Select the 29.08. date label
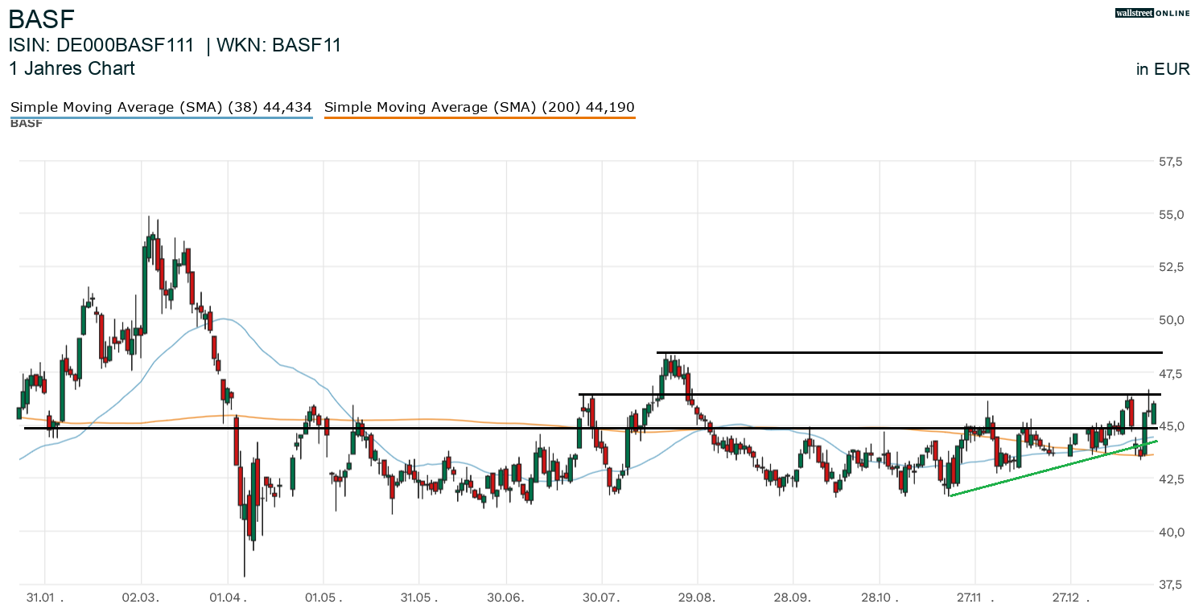 (698, 598)
